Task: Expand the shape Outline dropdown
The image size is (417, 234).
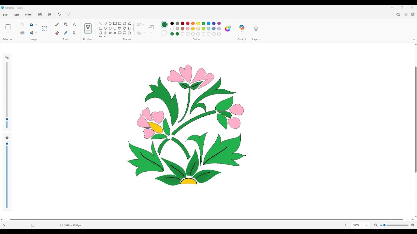Action: [144, 24]
